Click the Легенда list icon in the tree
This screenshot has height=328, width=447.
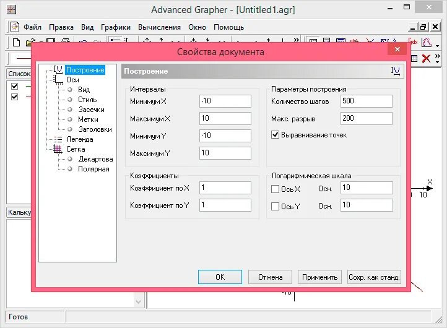click(x=58, y=139)
